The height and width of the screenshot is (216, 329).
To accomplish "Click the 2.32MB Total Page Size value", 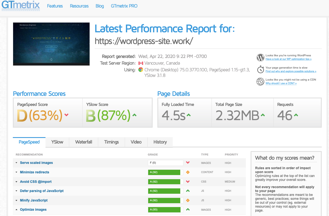I will (237, 115).
